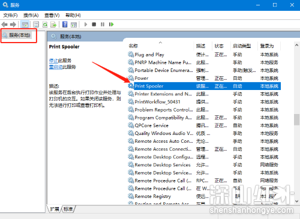Select the Plug and Play service
The image size is (300, 219).
click(x=204, y=55)
